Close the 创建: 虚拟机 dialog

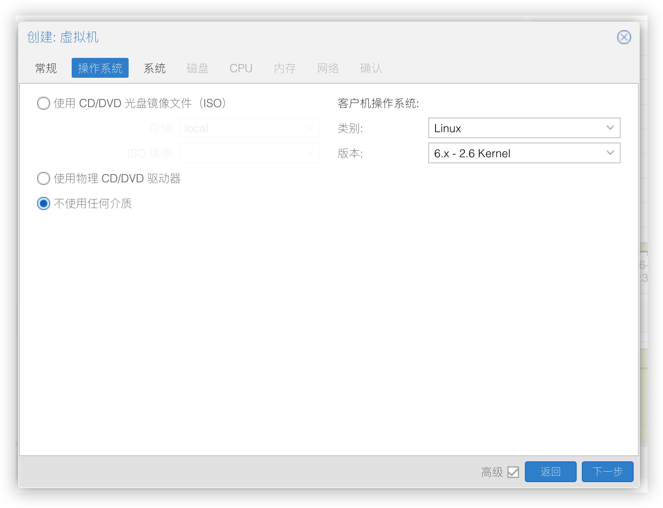pos(624,37)
